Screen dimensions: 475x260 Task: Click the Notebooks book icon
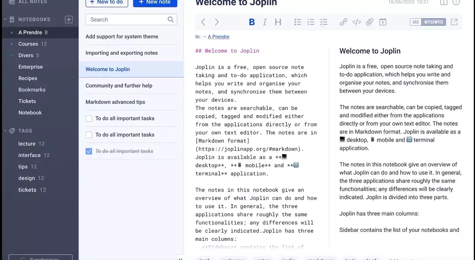(x=12, y=19)
